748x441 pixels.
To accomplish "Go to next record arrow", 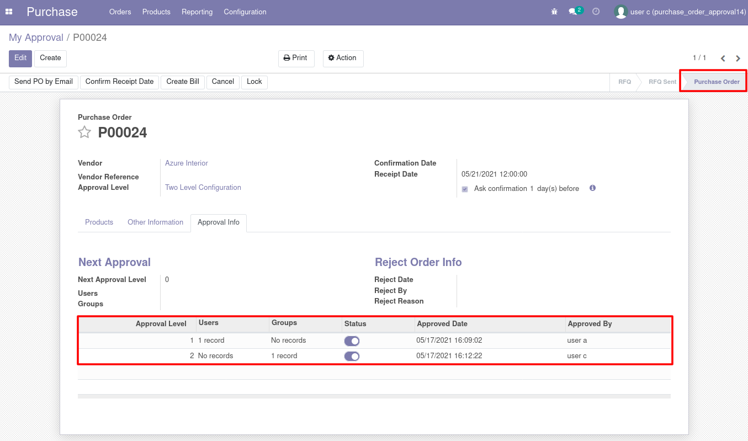I will point(738,59).
